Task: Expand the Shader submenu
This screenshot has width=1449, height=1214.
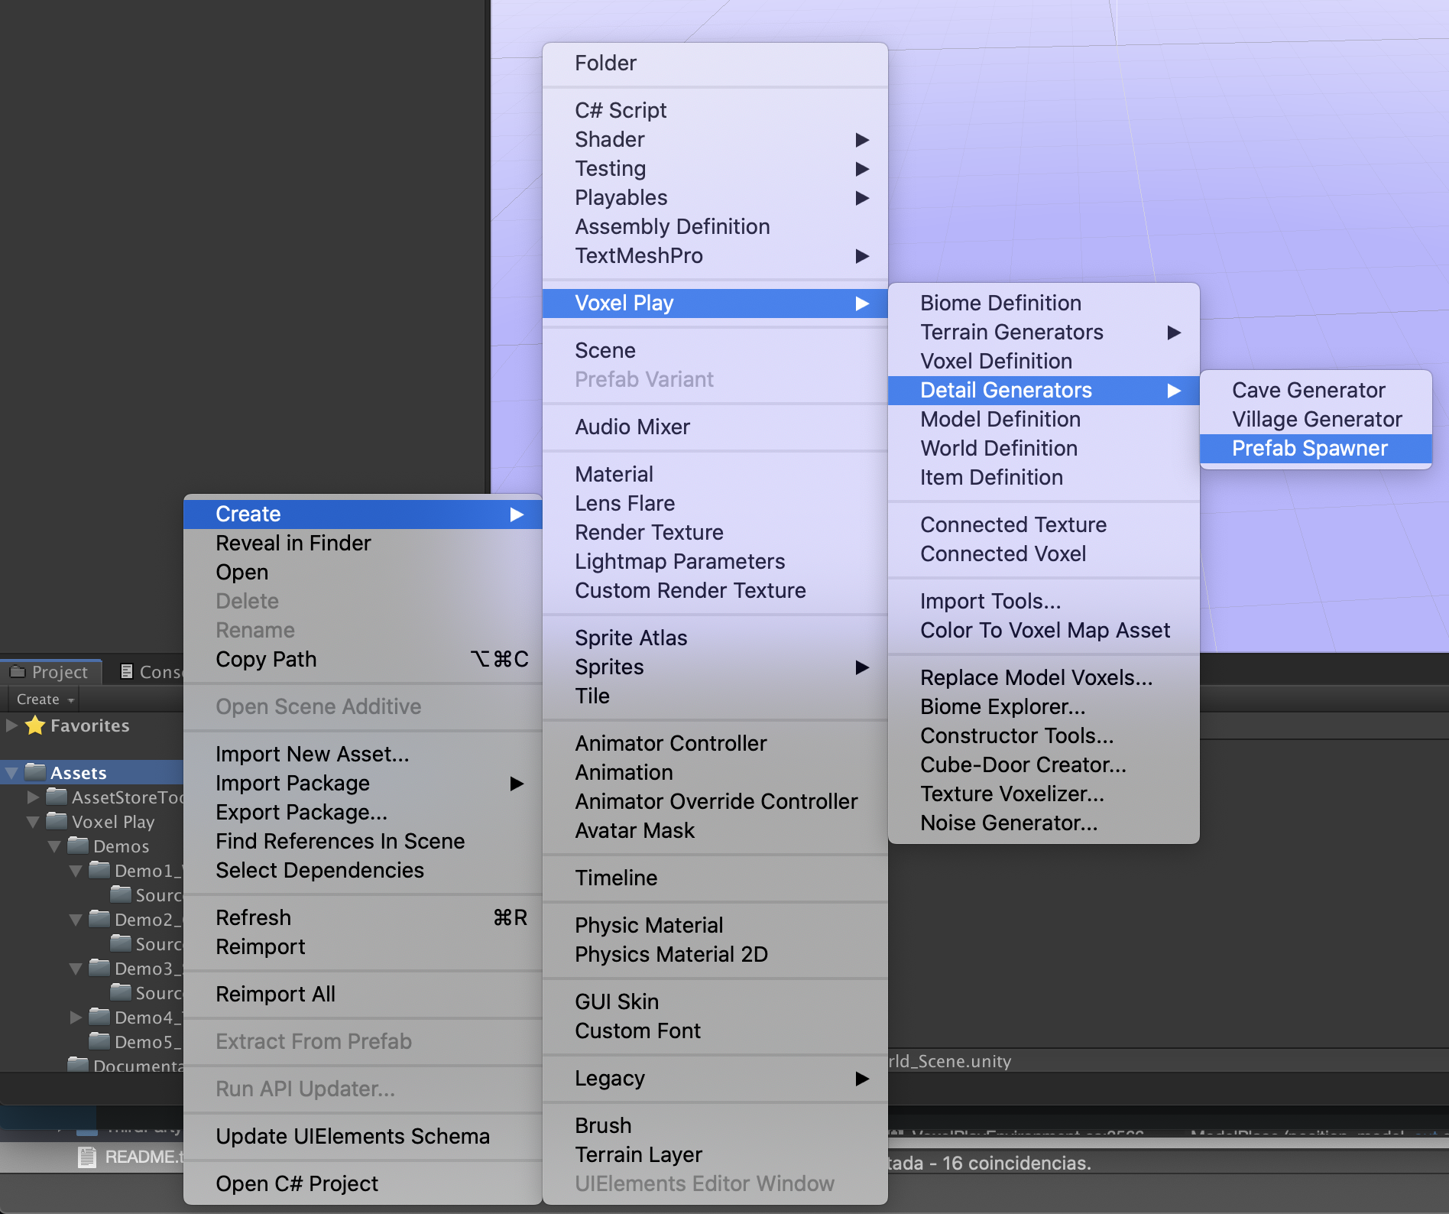Action: pyautogui.click(x=715, y=140)
